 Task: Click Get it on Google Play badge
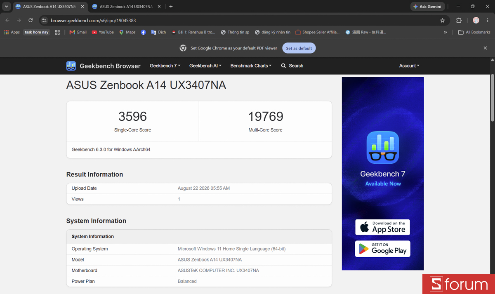pyautogui.click(x=383, y=249)
